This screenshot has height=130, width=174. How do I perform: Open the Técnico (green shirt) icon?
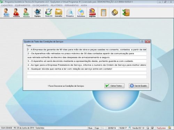click(26, 13)
